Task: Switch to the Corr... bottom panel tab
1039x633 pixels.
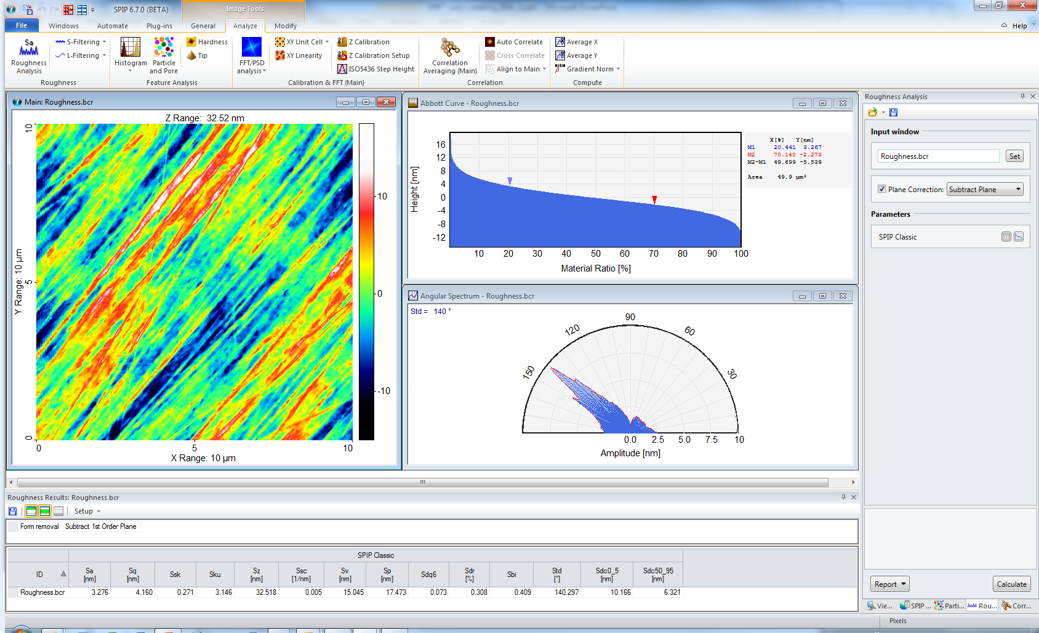Action: point(1016,606)
